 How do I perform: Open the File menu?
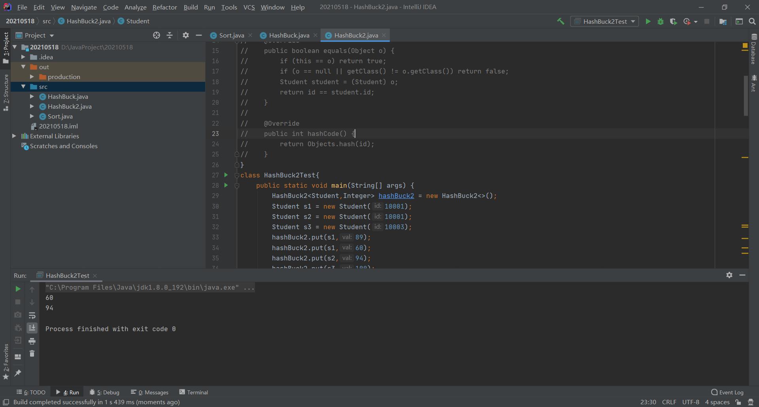pyautogui.click(x=22, y=7)
